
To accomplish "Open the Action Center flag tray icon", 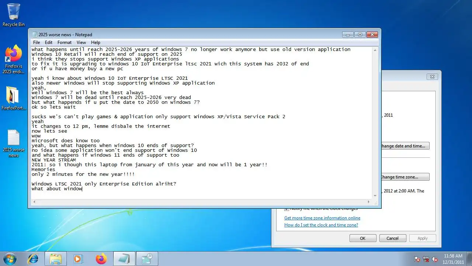I will [417, 259].
